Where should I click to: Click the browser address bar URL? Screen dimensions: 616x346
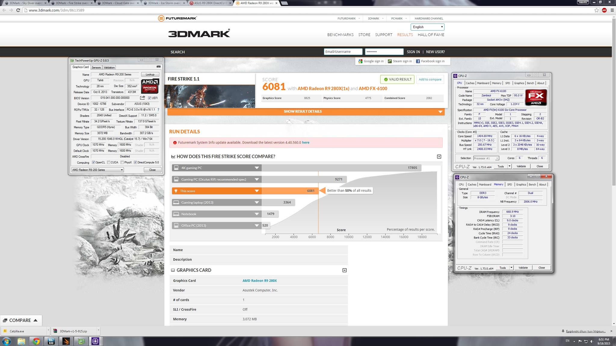(57, 10)
